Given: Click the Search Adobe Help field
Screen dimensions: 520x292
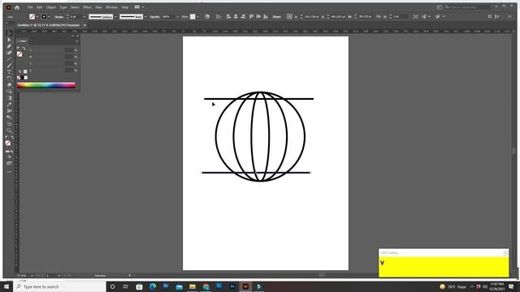Looking at the screenshot, I should tap(468, 7).
